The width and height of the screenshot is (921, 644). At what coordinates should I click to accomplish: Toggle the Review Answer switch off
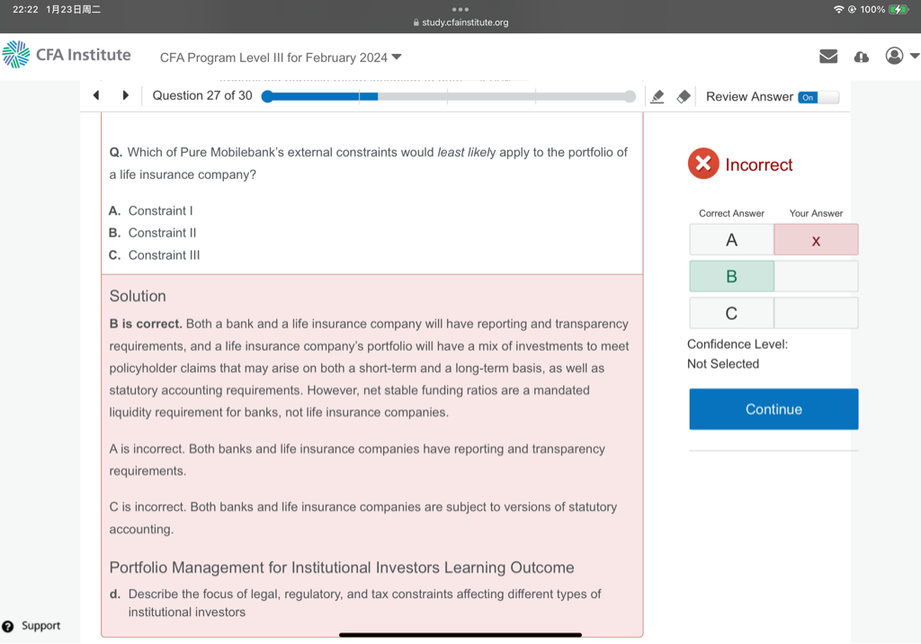click(x=818, y=97)
